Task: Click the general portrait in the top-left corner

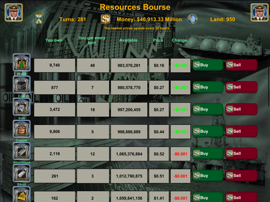Action: (x=13, y=12)
